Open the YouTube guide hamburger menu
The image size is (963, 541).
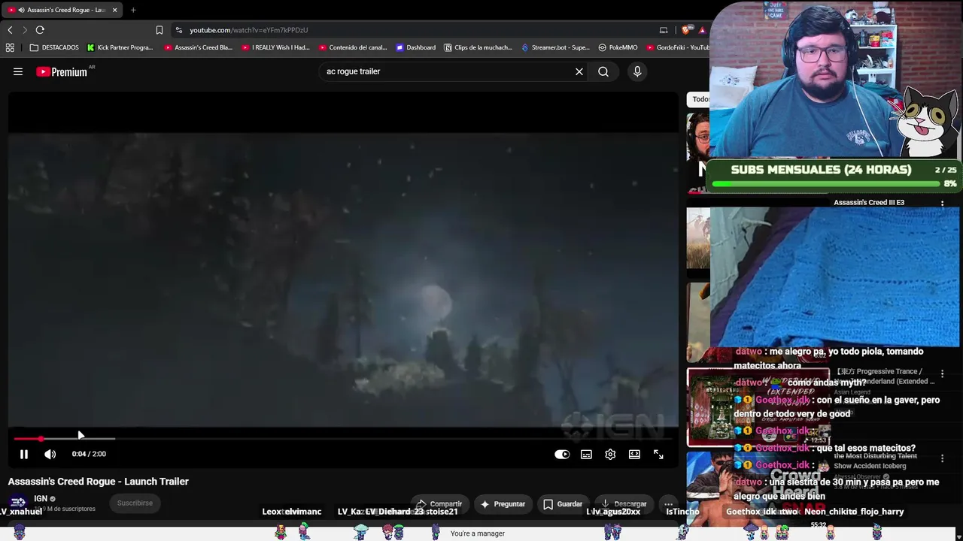[x=18, y=71]
